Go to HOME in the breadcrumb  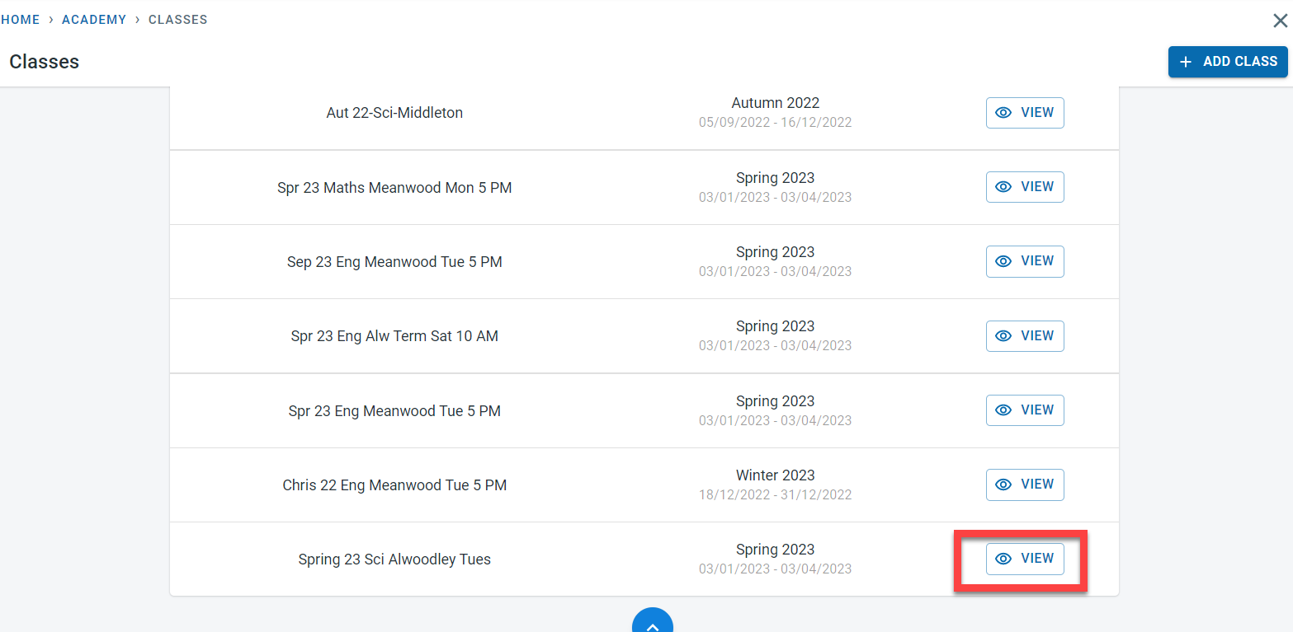tap(21, 20)
